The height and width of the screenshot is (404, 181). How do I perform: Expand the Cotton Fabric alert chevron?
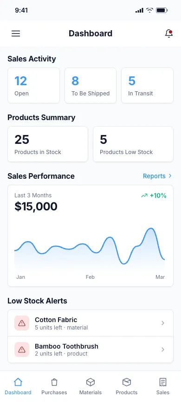[163, 323]
